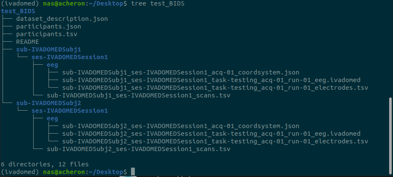Click the 'tree test_BIDS' command text

158,4
